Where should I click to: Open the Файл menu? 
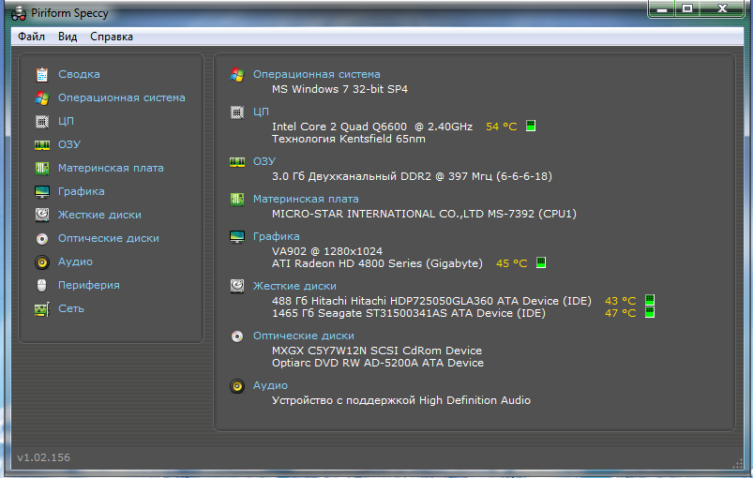point(31,37)
